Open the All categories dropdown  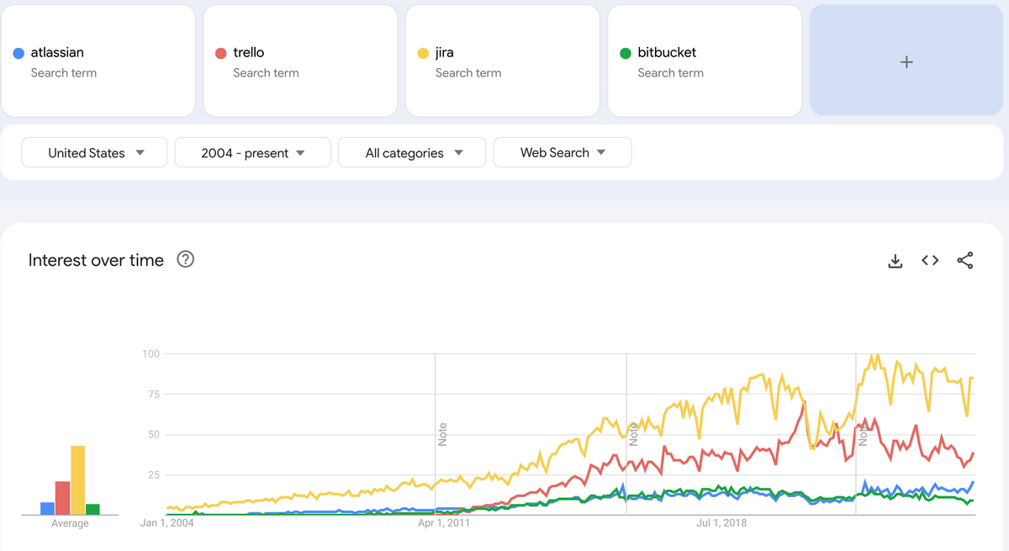(x=412, y=152)
